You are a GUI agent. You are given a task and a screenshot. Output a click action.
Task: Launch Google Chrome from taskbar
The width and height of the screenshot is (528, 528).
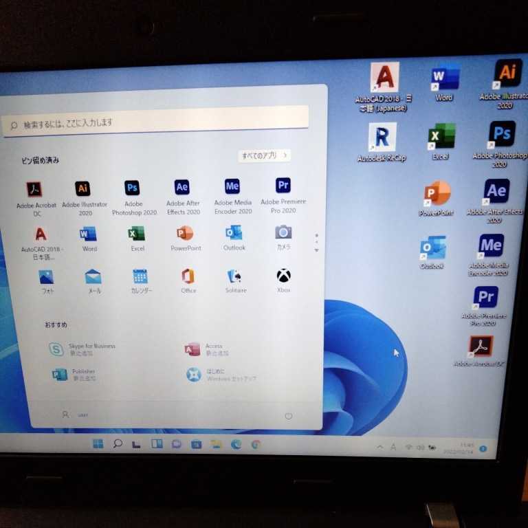[x=256, y=445]
